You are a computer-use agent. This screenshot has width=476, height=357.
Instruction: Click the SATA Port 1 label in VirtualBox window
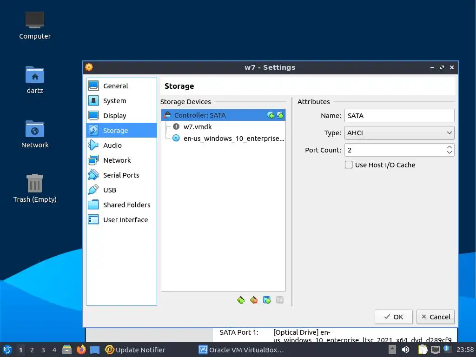[239, 332]
